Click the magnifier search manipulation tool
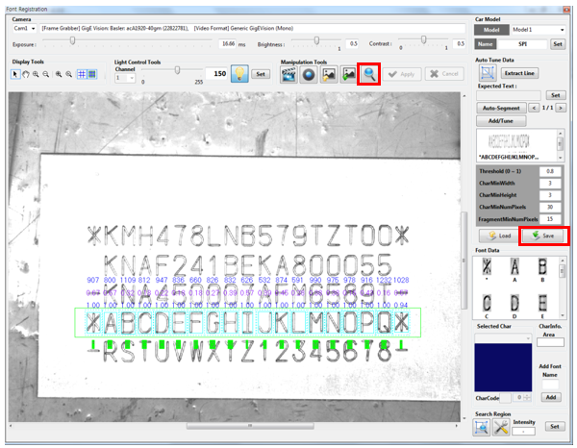577x448 pixels. tap(369, 74)
